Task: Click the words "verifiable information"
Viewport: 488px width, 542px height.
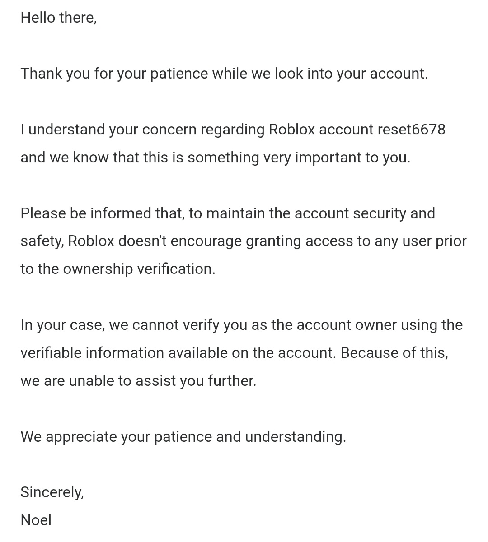Action: [92, 353]
